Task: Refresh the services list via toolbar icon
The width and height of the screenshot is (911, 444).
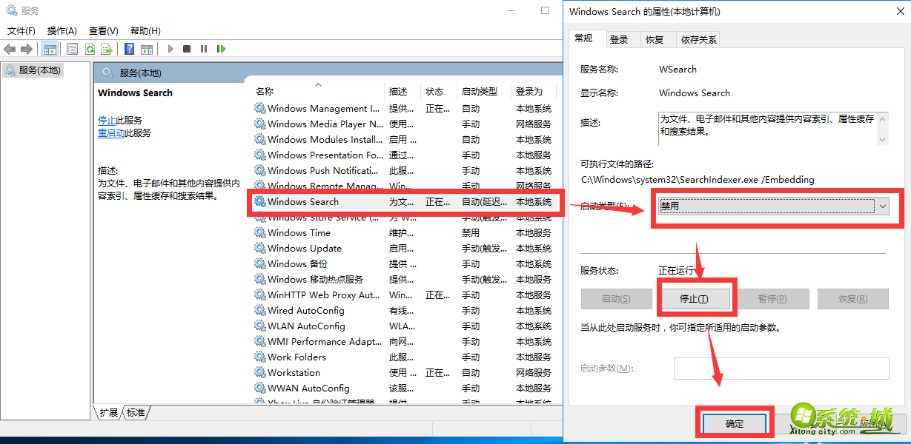Action: coord(89,49)
